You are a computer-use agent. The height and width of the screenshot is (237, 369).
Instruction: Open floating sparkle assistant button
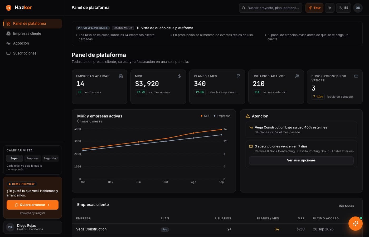(356, 224)
